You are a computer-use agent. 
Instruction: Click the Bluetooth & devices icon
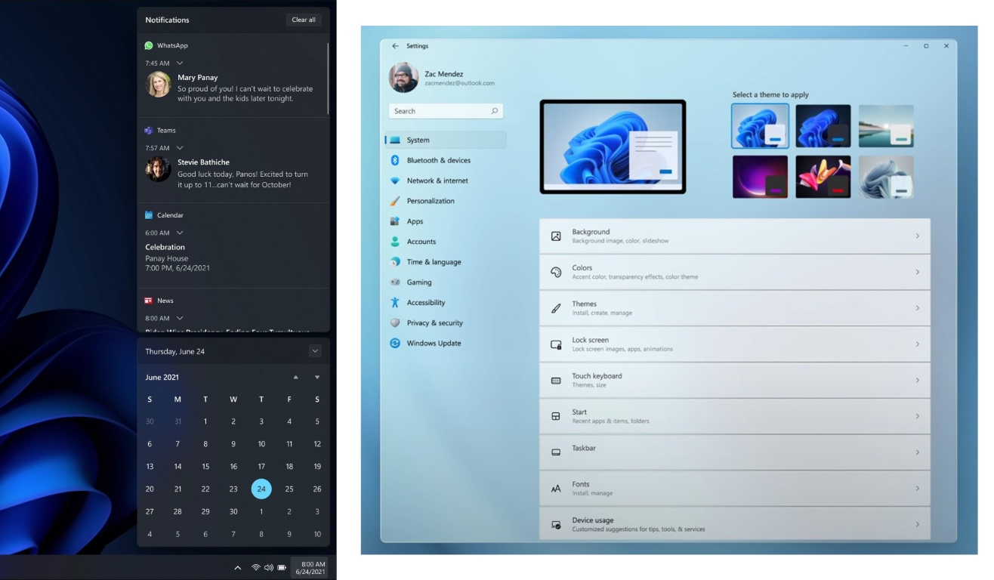click(x=394, y=160)
